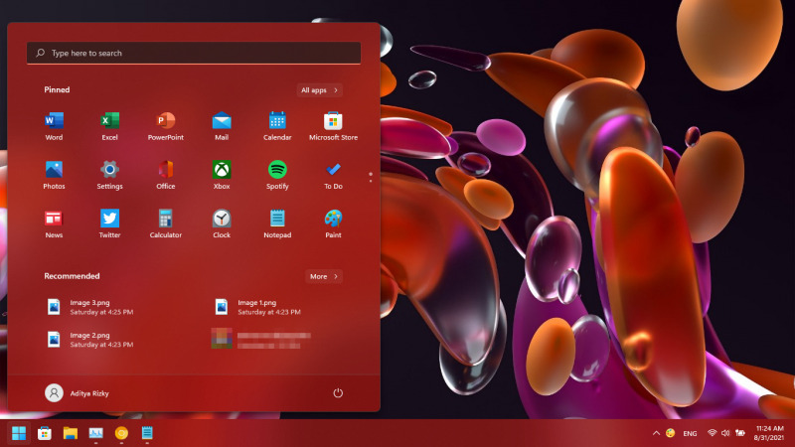Image resolution: width=795 pixels, height=447 pixels.
Task: Open the To Do app
Action: pyautogui.click(x=333, y=175)
